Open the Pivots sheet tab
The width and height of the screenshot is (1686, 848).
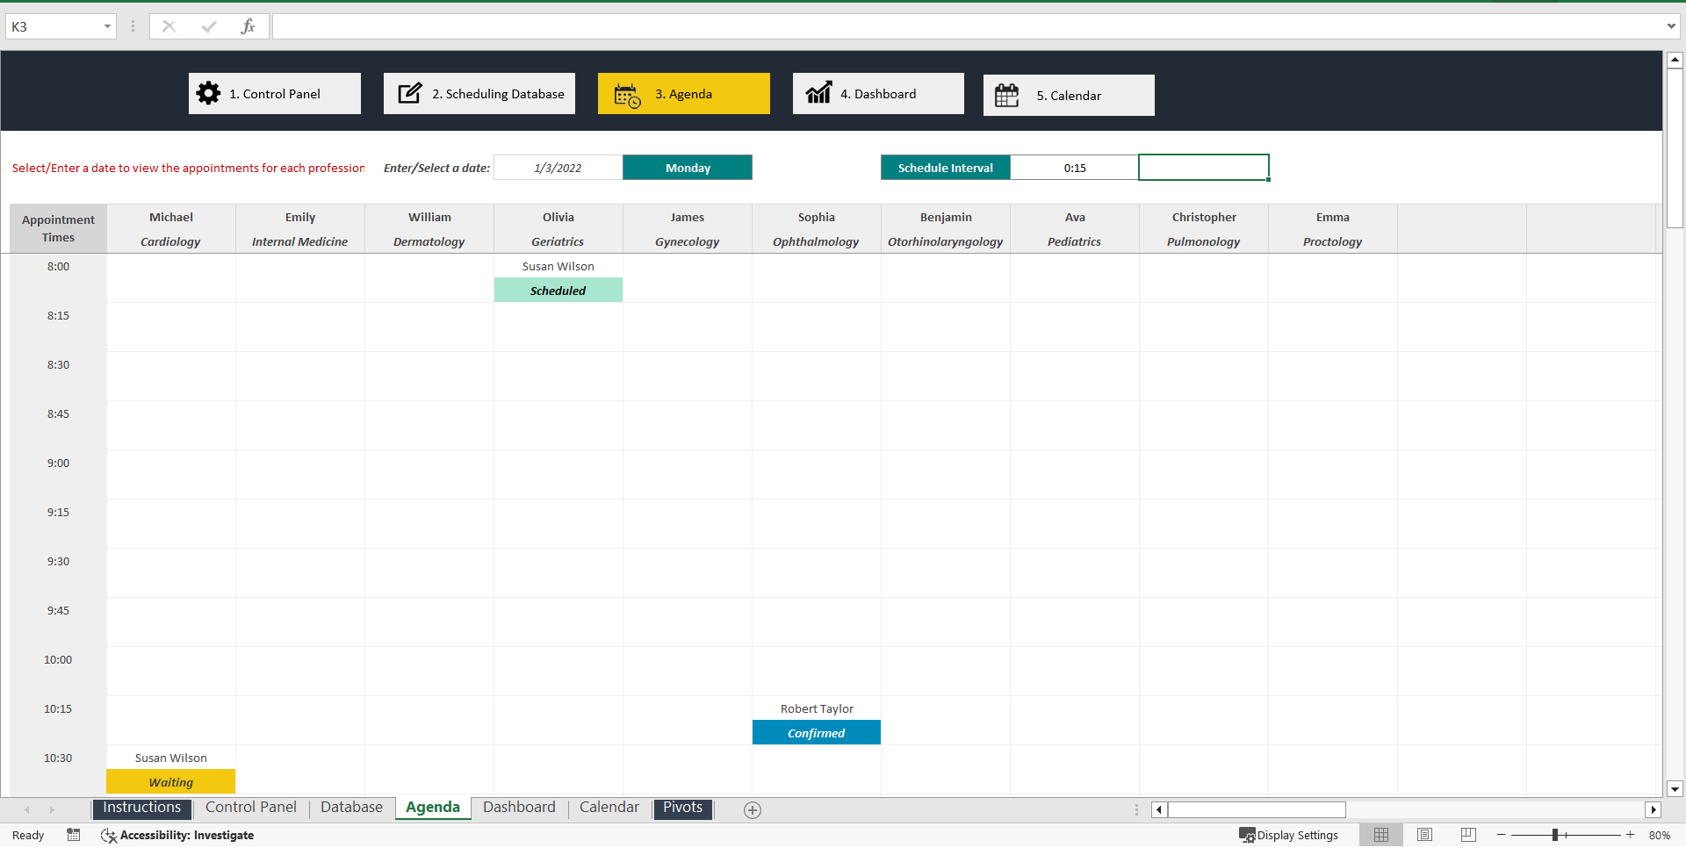pyautogui.click(x=682, y=807)
